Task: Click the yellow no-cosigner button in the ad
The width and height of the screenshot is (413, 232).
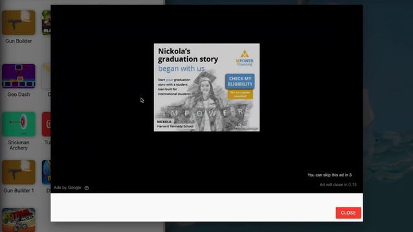Action: click(240, 94)
